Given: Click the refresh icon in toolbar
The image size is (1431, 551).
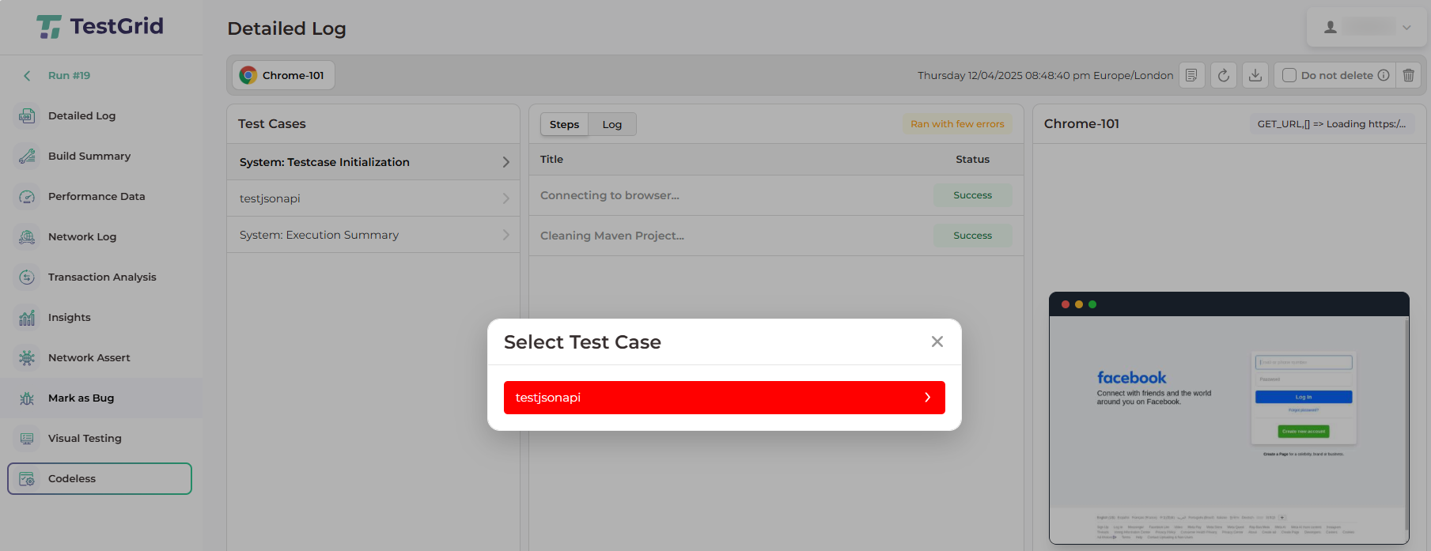Looking at the screenshot, I should click(1224, 75).
